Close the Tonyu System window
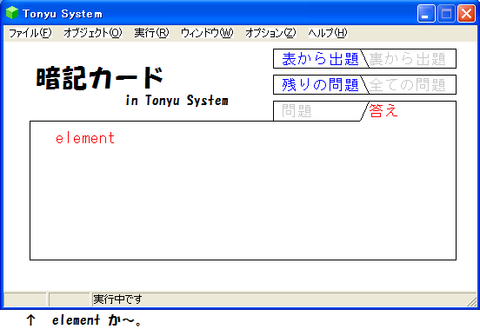This screenshot has width=480, height=329. coord(466,14)
